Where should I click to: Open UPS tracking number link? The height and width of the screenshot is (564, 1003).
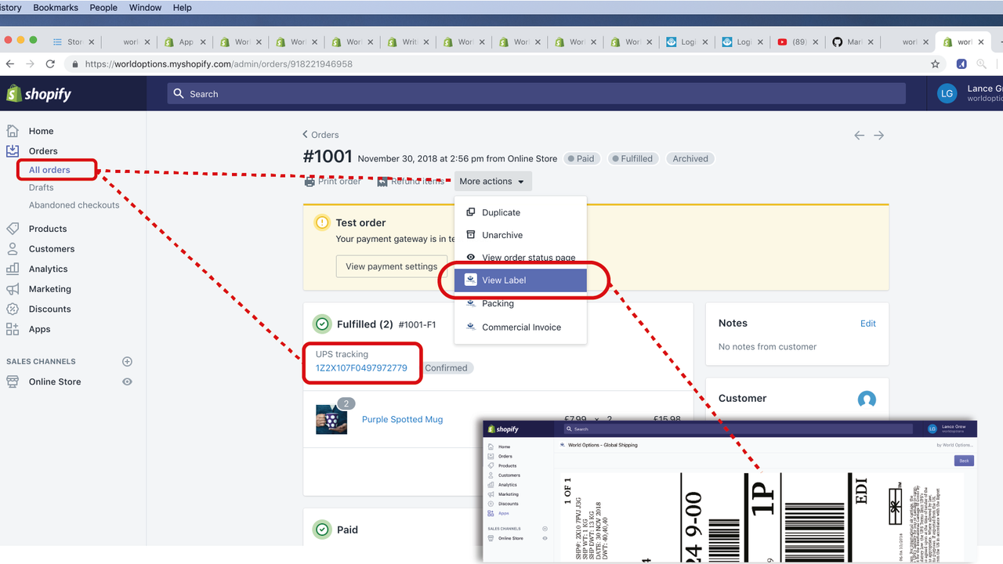(361, 368)
